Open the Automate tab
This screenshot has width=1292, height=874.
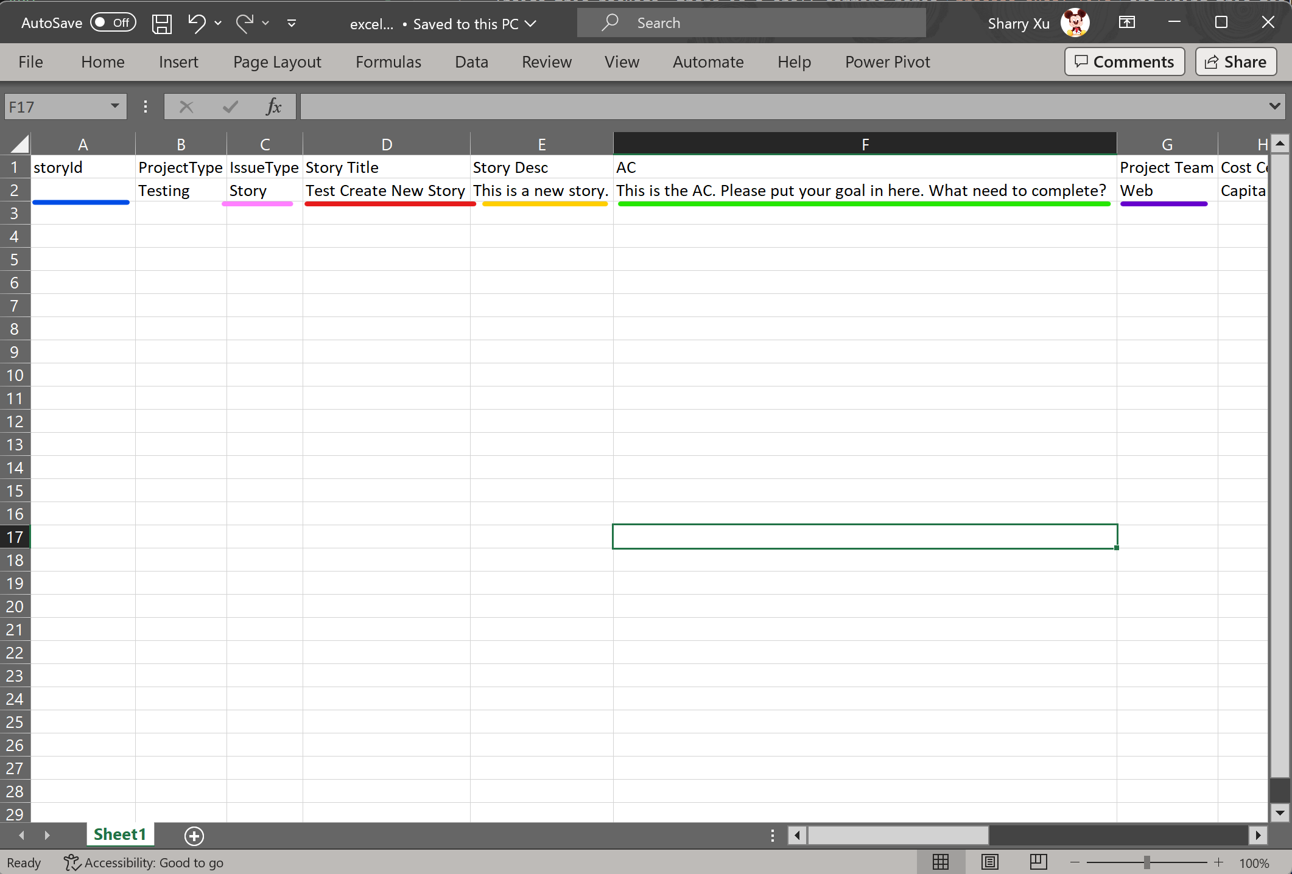[x=708, y=62]
